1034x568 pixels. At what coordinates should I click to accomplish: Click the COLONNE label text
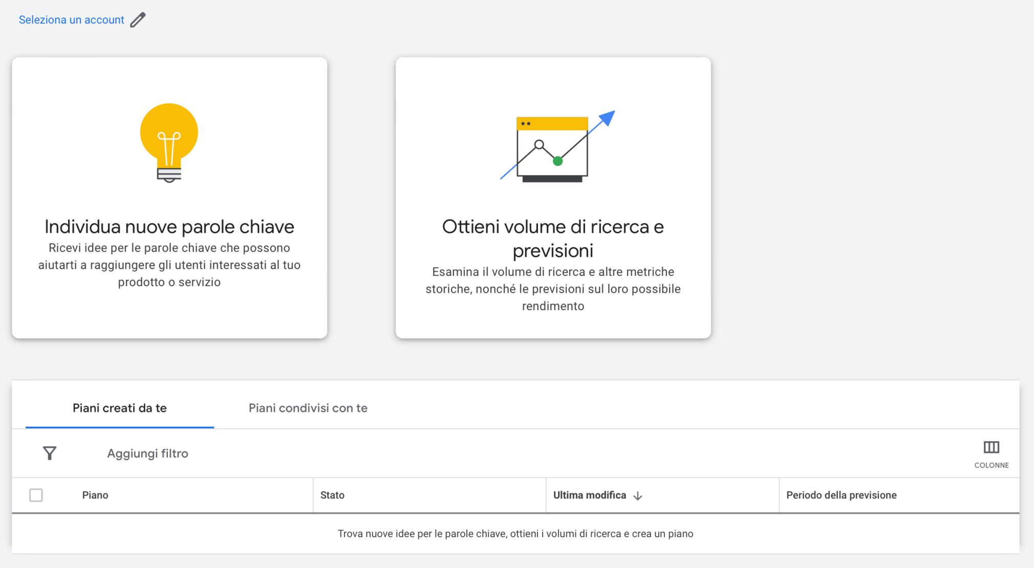pos(991,465)
